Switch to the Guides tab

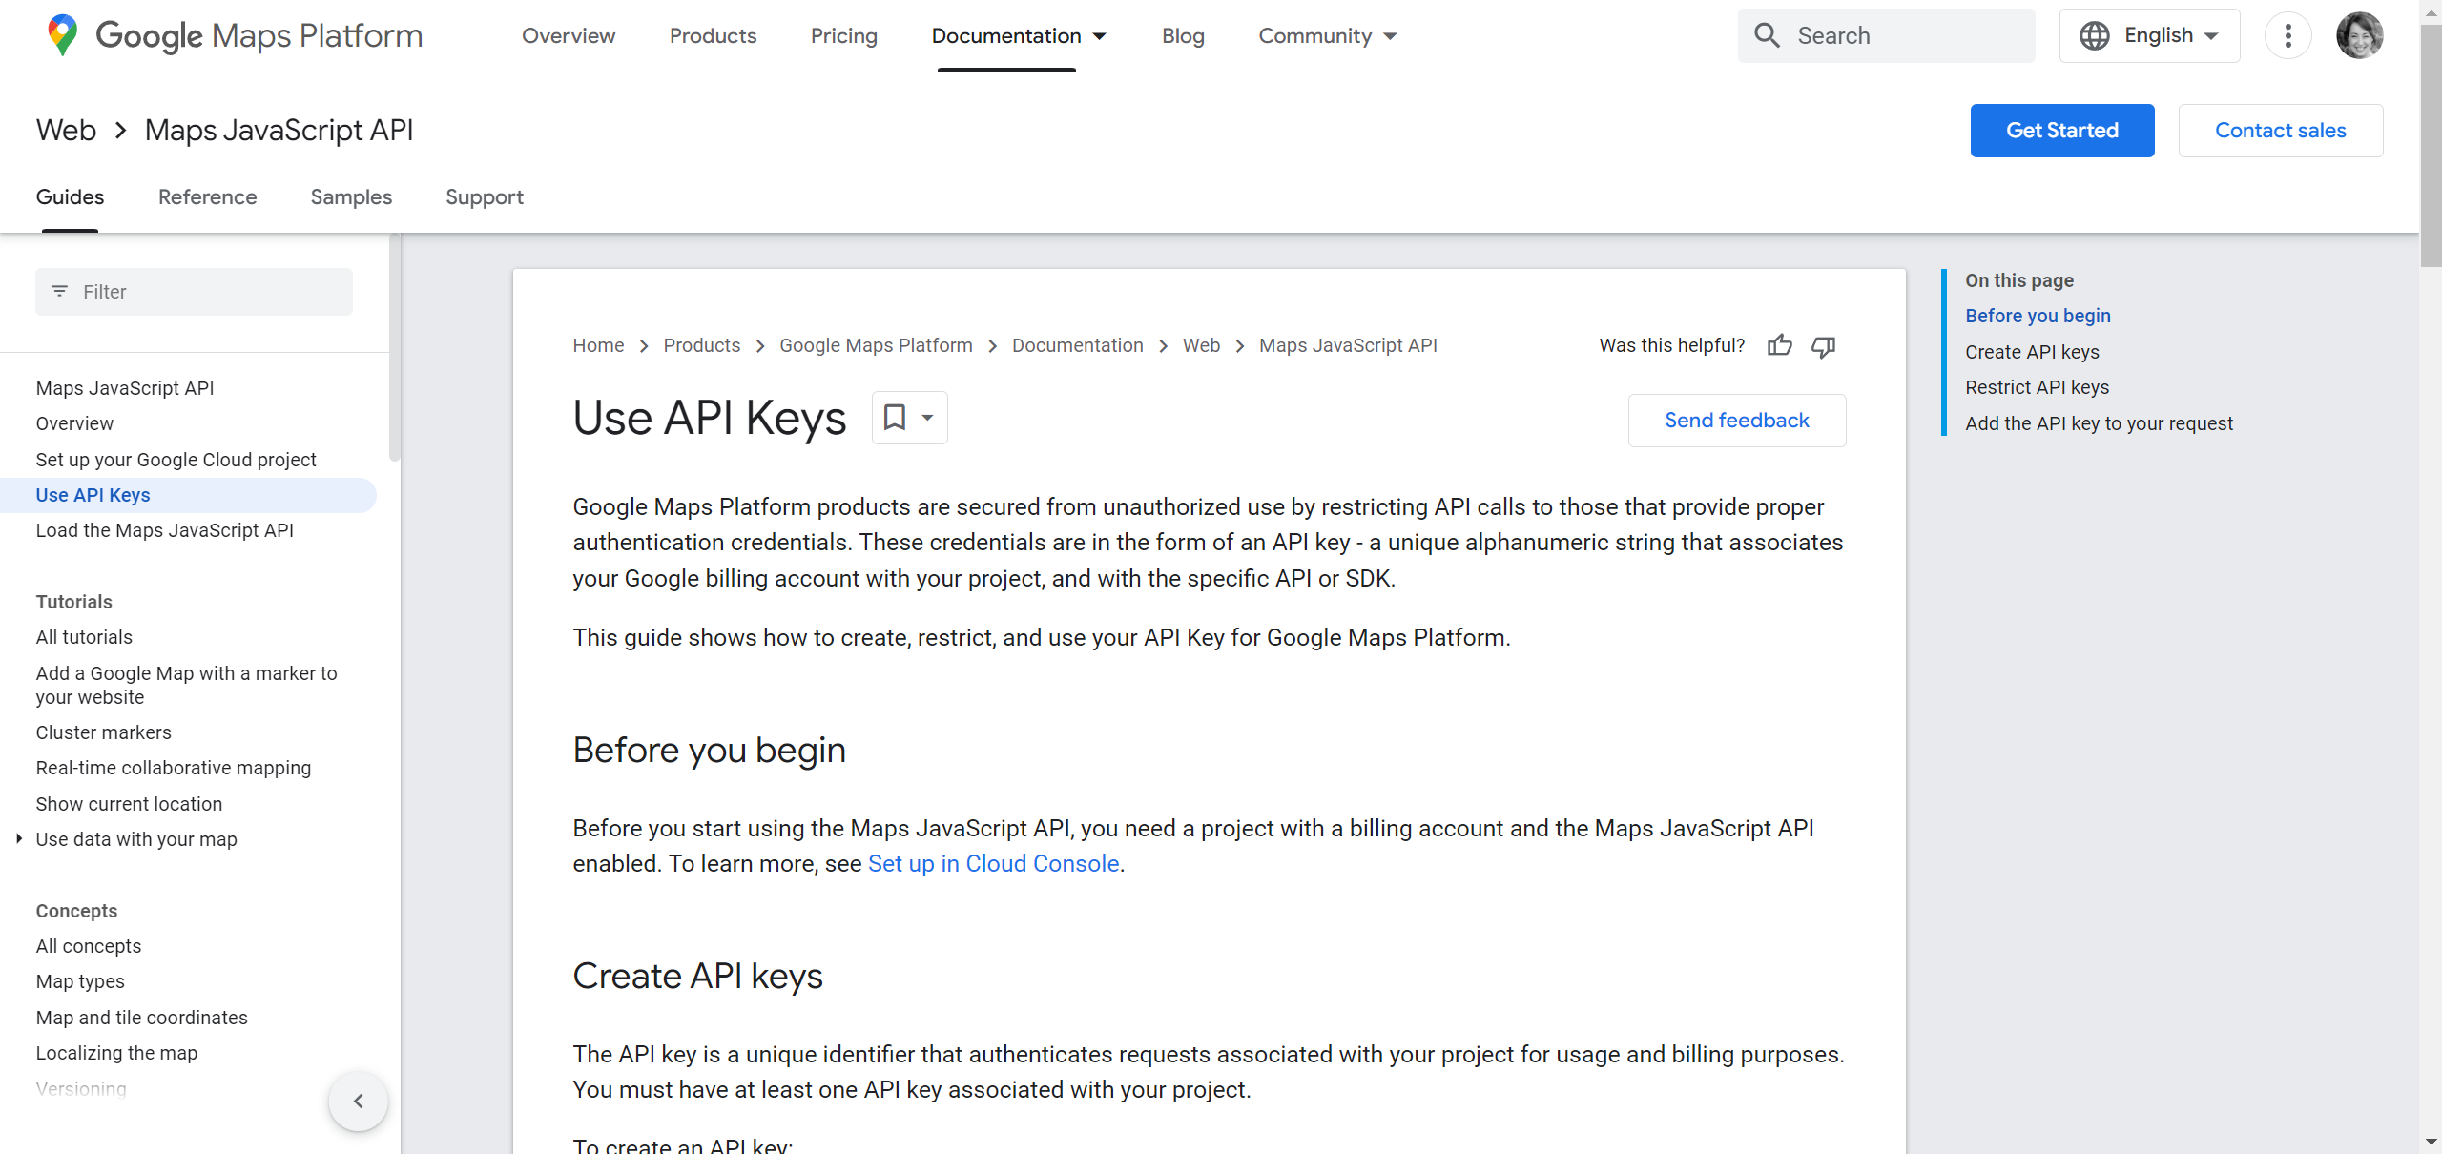click(70, 196)
